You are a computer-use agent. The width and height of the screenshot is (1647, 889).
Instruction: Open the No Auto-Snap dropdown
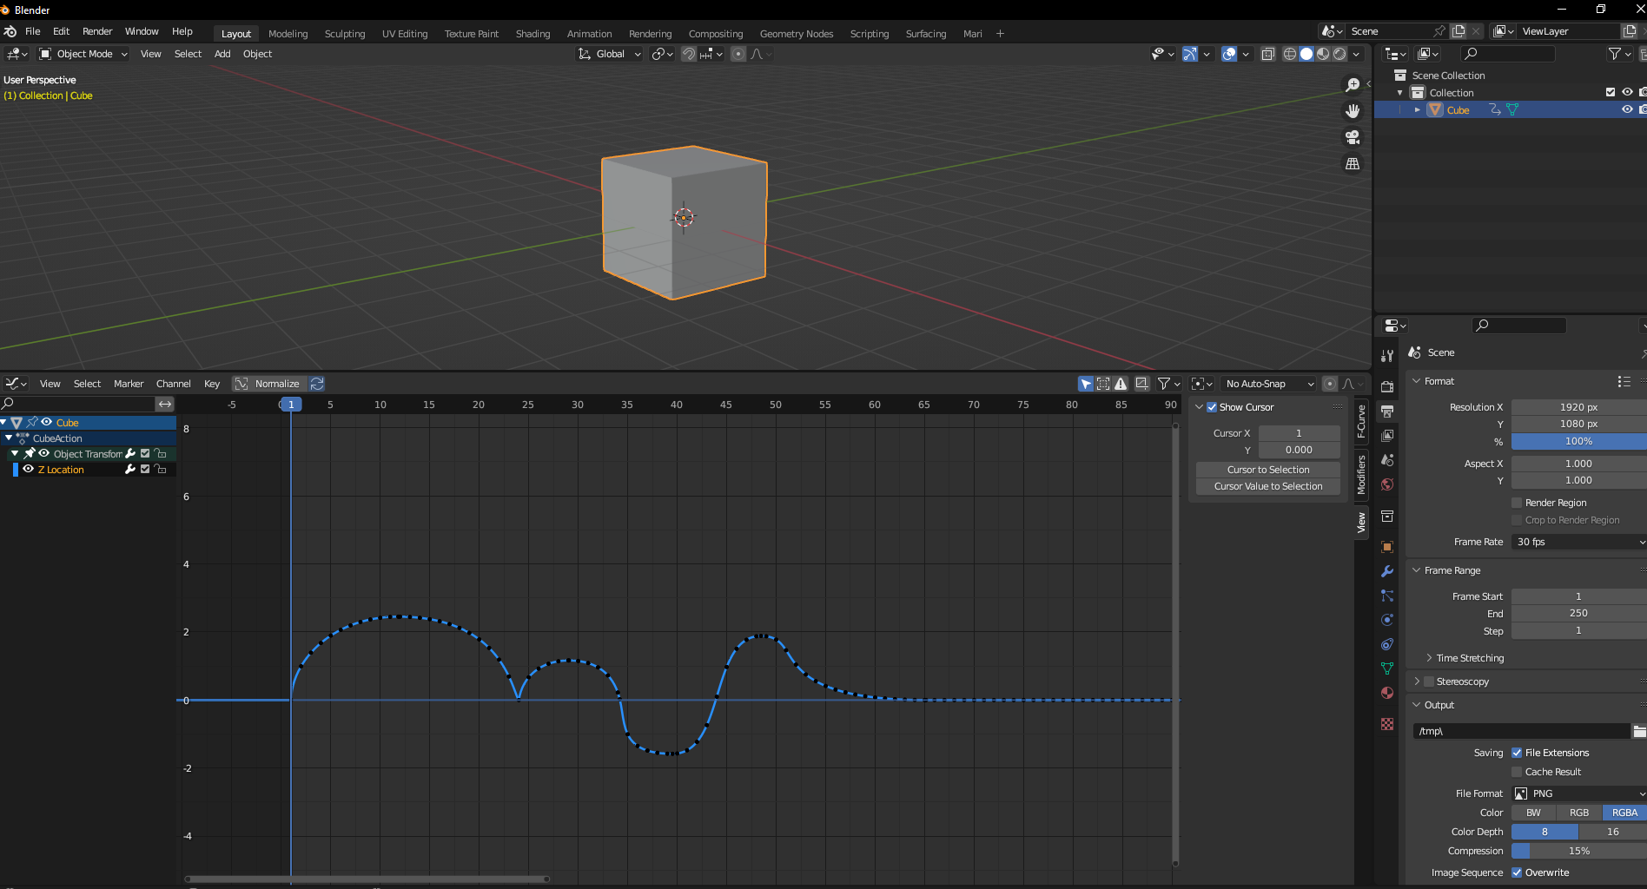[1269, 384]
